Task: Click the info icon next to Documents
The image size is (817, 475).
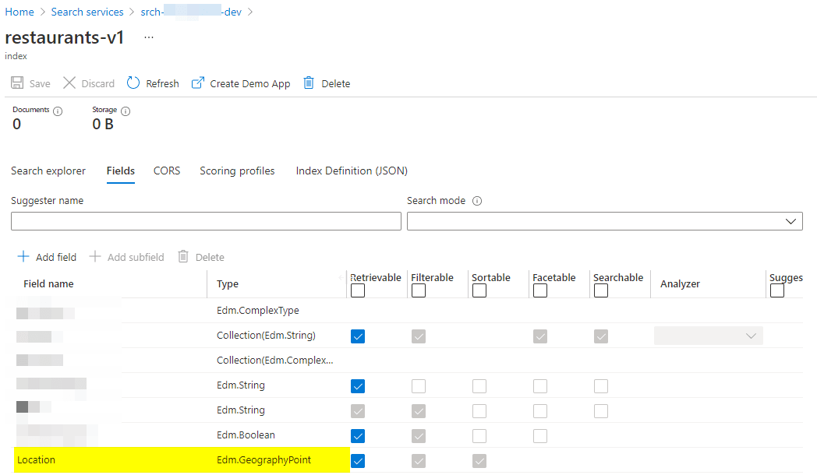Action: (58, 111)
